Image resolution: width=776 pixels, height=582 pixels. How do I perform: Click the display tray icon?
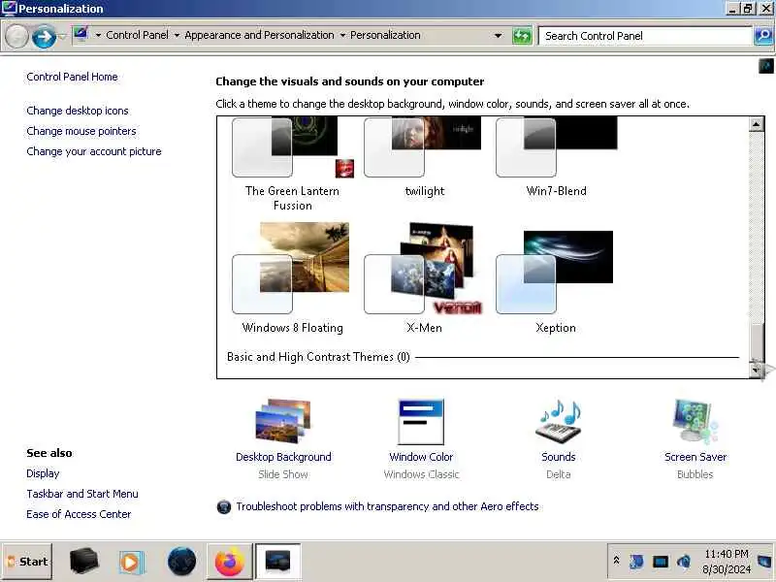[661, 562]
